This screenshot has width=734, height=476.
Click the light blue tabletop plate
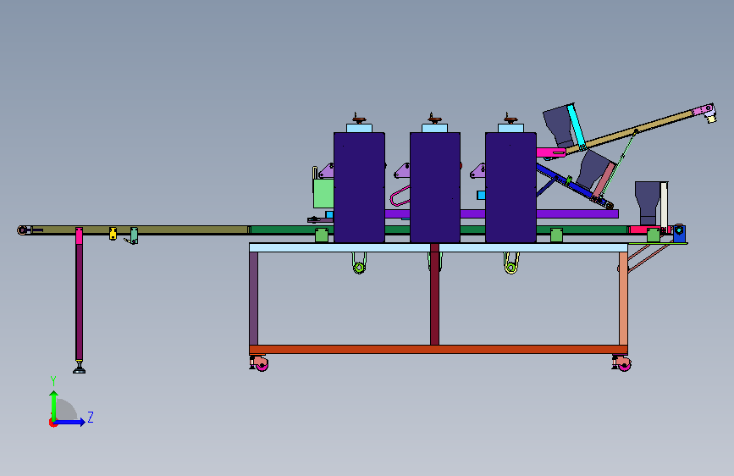tap(439, 247)
